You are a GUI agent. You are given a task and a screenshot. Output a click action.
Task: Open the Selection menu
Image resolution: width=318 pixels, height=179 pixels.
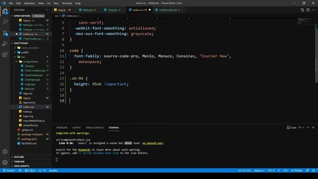point(29,3)
